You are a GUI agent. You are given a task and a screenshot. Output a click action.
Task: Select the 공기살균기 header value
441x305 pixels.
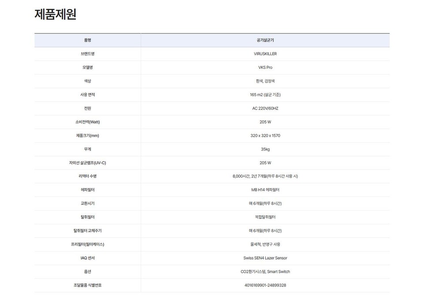point(265,40)
